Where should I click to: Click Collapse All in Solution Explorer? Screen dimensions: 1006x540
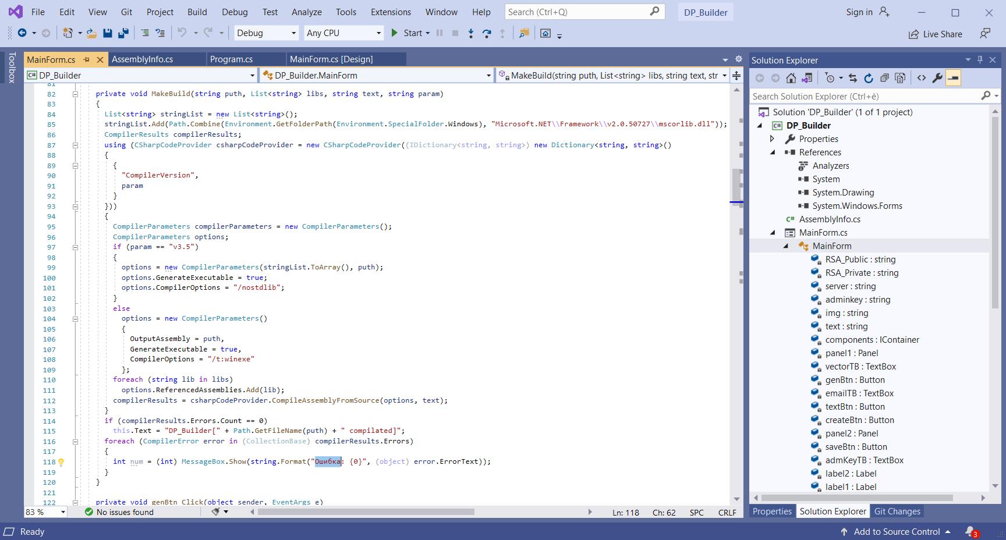tap(884, 78)
